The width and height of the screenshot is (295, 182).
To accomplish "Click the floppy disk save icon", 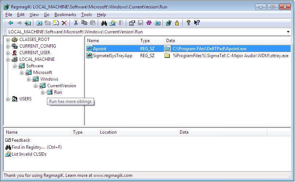I will pyautogui.click(x=141, y=23).
